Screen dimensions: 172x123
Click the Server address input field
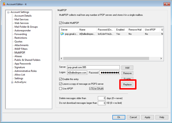point(93,67)
